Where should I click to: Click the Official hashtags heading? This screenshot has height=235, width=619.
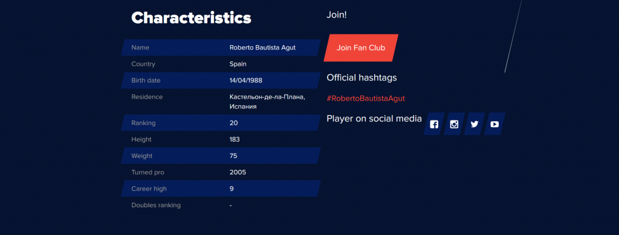click(x=361, y=78)
